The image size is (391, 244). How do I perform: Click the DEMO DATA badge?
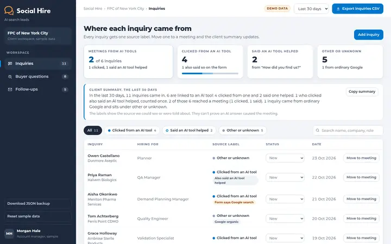278,9
